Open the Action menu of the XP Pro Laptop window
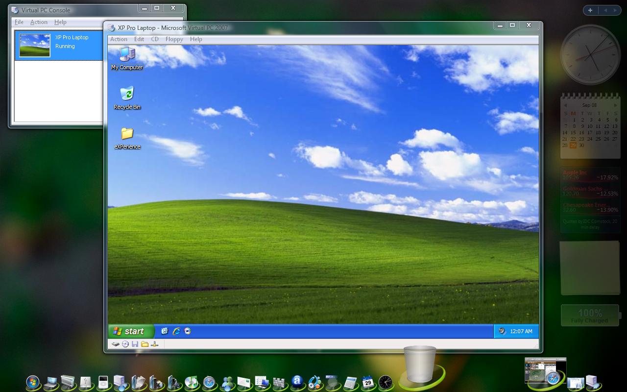This screenshot has height=392, width=627. [x=119, y=39]
